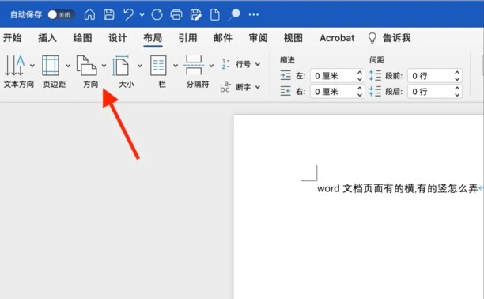Click the Home icon in title bar

(x=89, y=14)
